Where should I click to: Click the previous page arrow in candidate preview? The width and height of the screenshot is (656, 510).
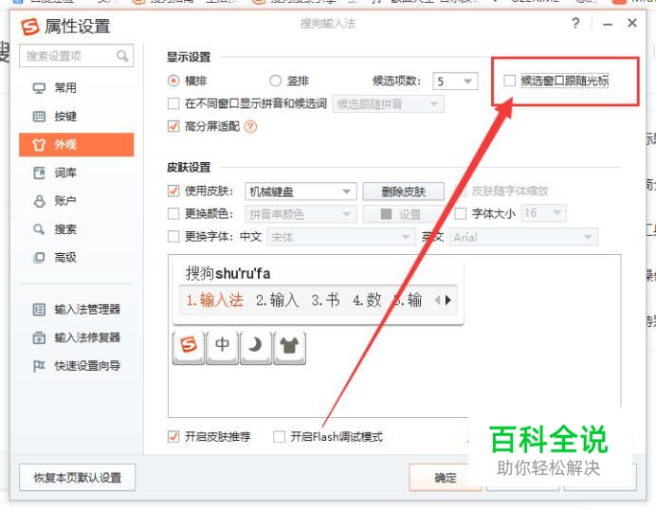coord(438,300)
